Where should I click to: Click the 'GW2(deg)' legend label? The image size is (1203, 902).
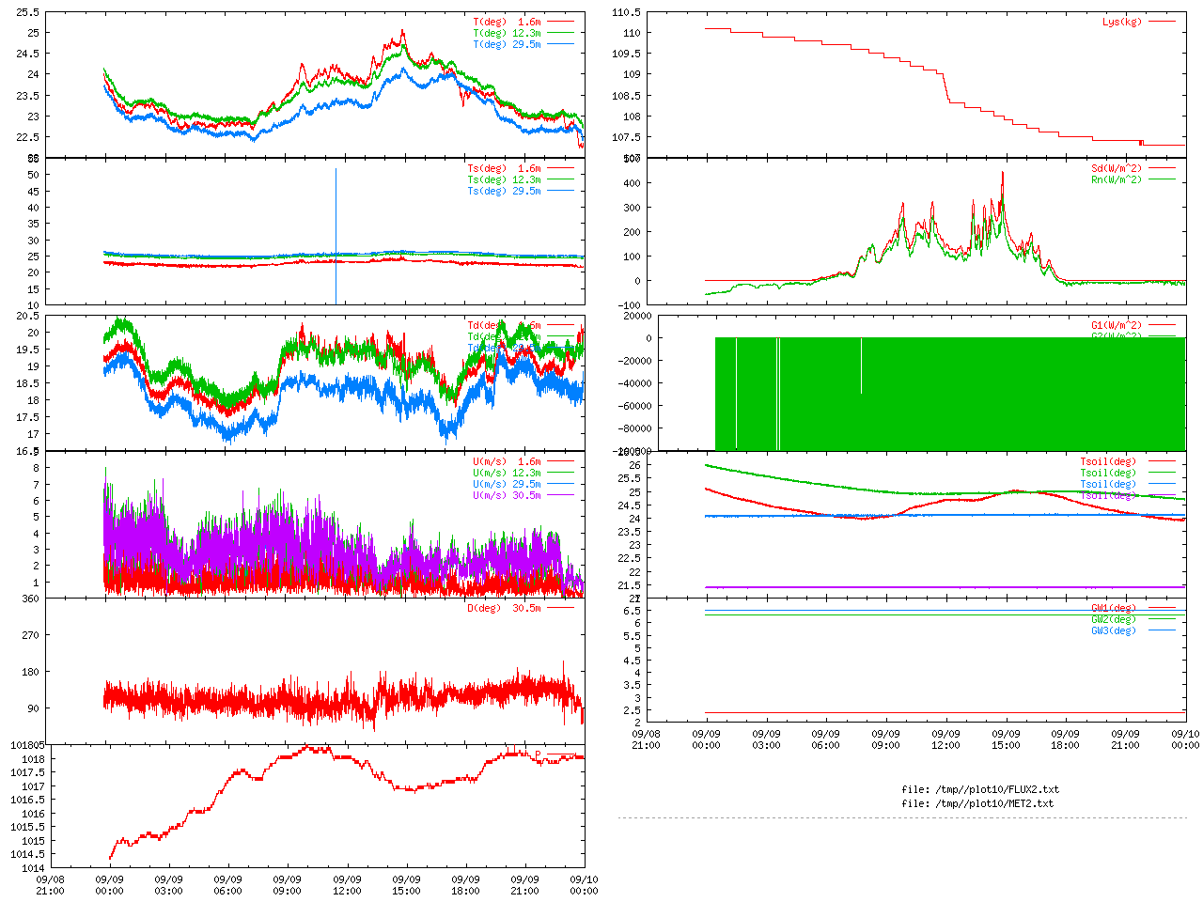[1114, 620]
